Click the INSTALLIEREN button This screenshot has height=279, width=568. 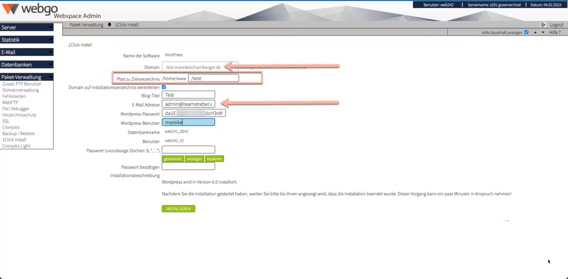[179, 209]
